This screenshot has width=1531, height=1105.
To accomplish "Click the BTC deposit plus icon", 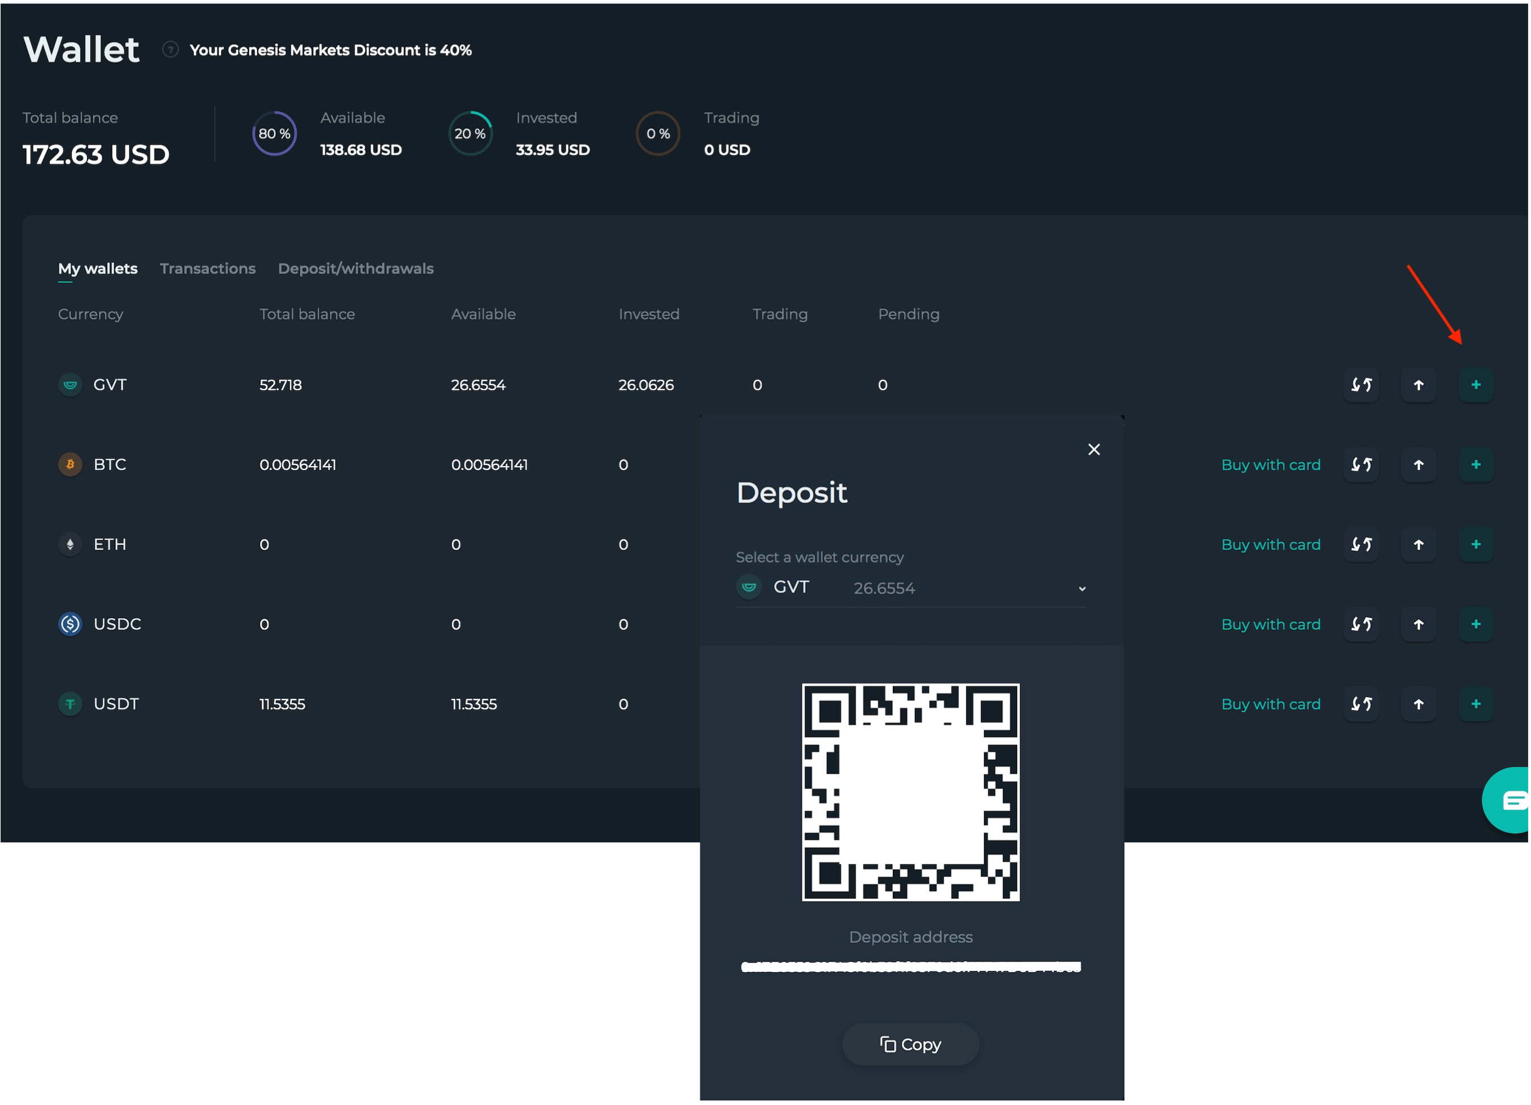I will 1476,465.
